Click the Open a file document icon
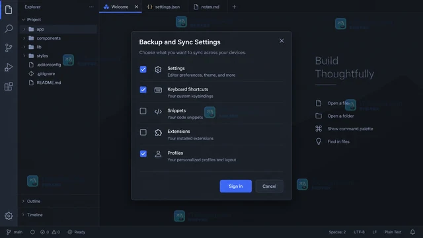The image size is (423, 238). coord(319,103)
